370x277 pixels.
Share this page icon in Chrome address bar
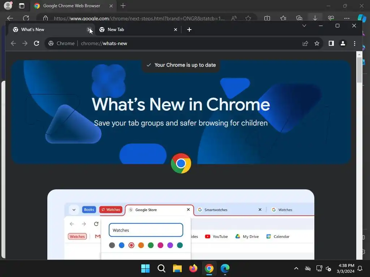coord(305,43)
